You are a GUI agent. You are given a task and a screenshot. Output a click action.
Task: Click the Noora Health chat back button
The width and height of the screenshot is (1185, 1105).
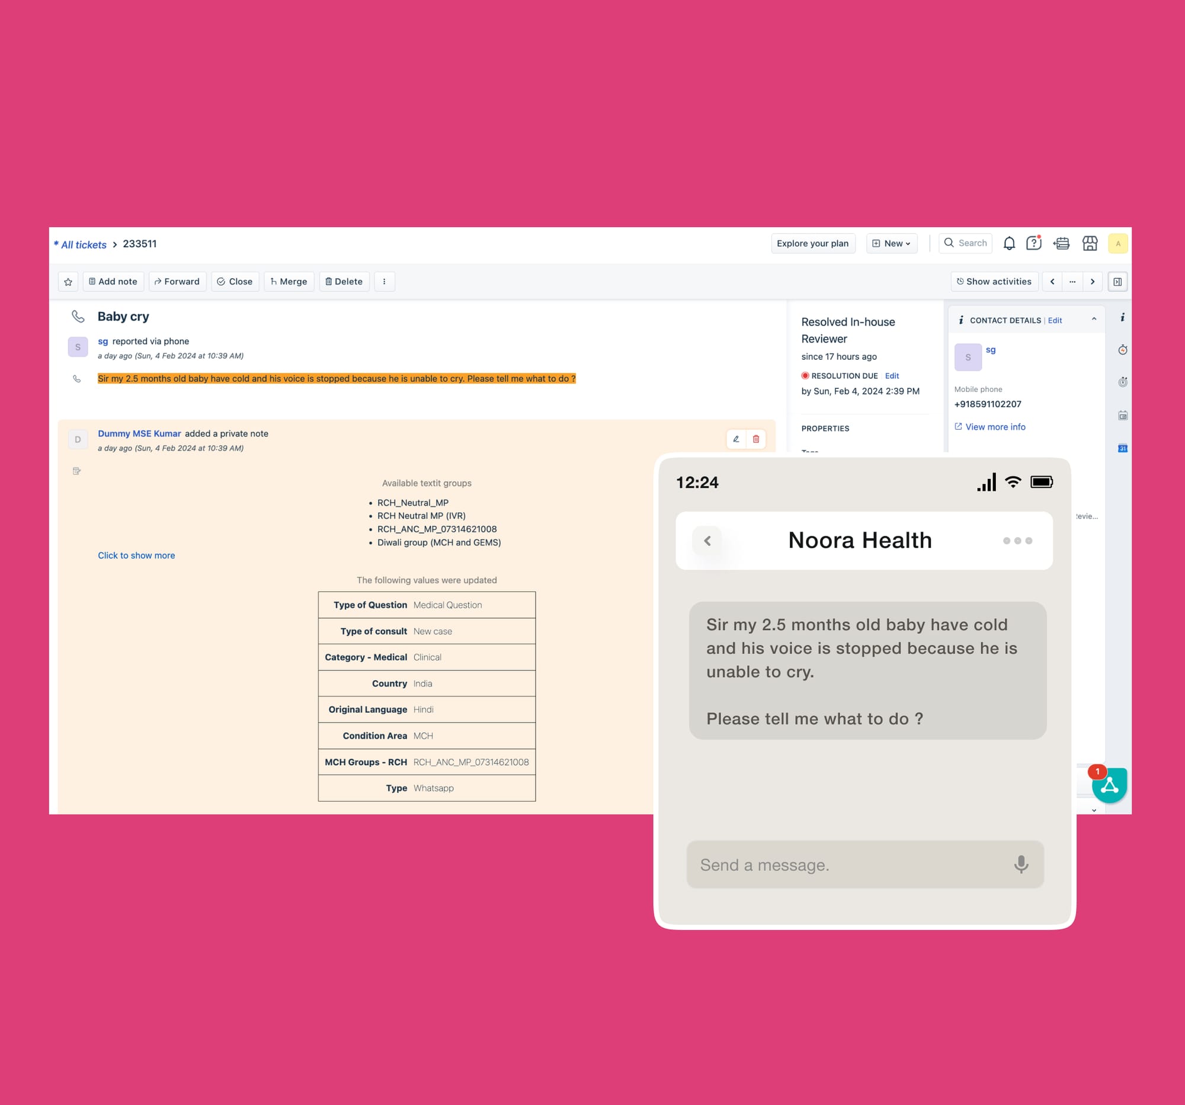pyautogui.click(x=706, y=541)
